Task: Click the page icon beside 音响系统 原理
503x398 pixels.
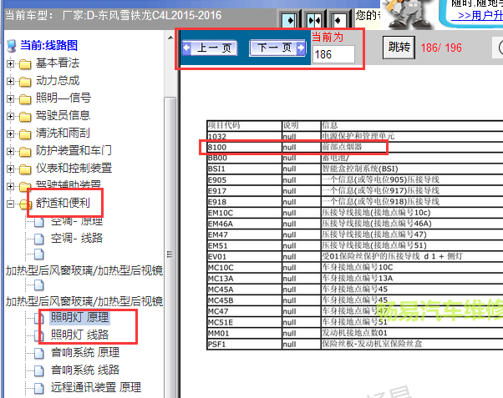Action: pos(39,353)
